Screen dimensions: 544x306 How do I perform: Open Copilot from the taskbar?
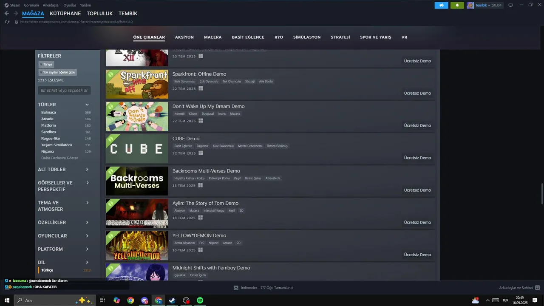(x=116, y=300)
